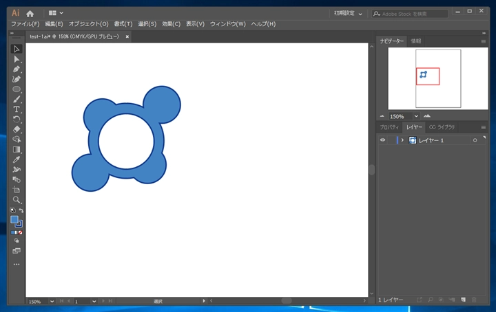Click the Delete Selection trash icon
496x312 pixels.
point(474,300)
